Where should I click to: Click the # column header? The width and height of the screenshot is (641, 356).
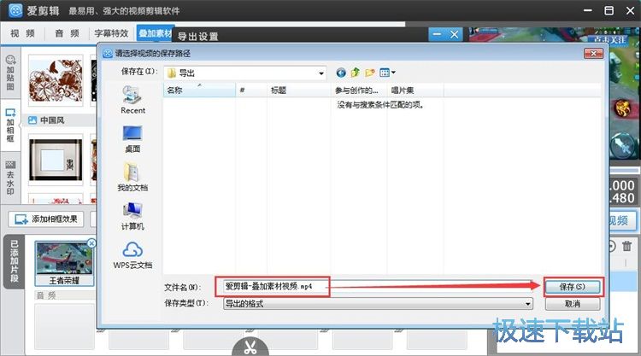click(251, 90)
